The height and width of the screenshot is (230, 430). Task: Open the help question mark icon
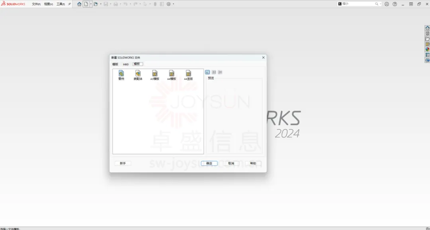coord(395,4)
